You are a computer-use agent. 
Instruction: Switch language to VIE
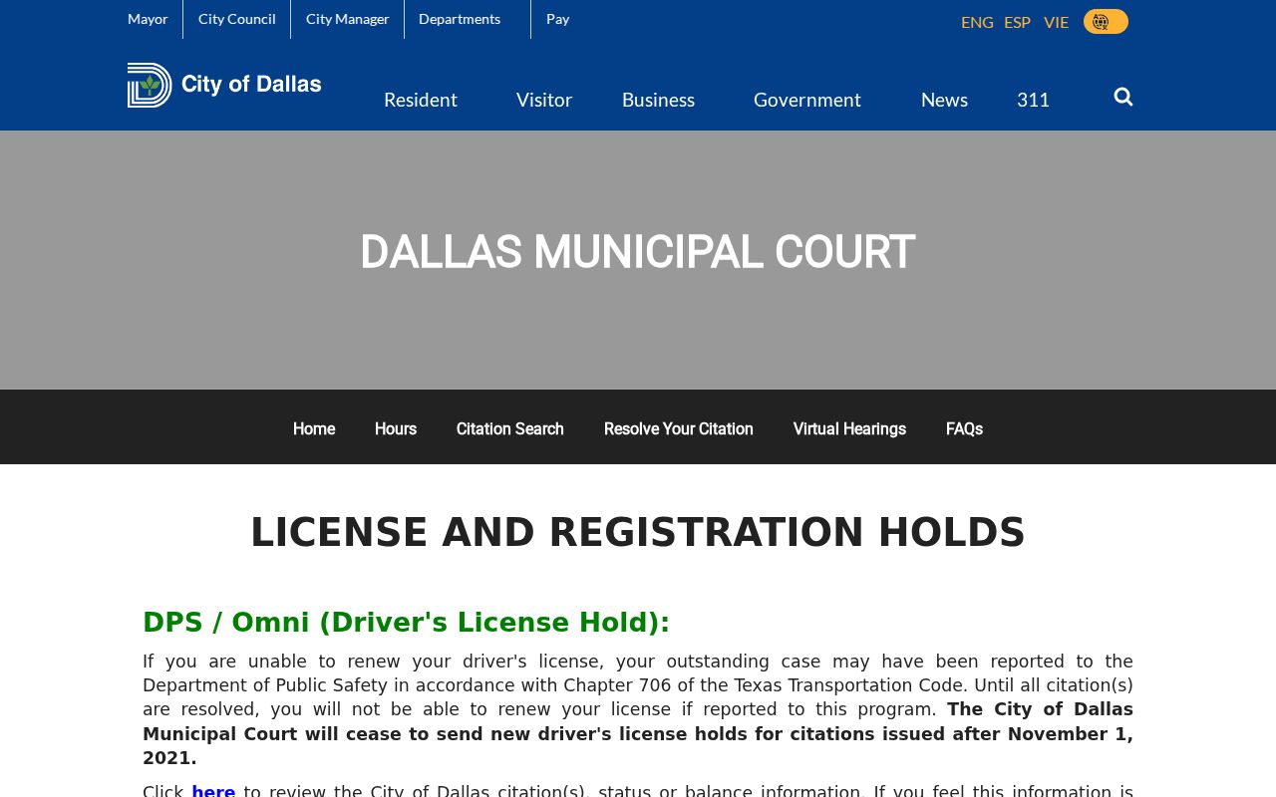[x=1056, y=22]
